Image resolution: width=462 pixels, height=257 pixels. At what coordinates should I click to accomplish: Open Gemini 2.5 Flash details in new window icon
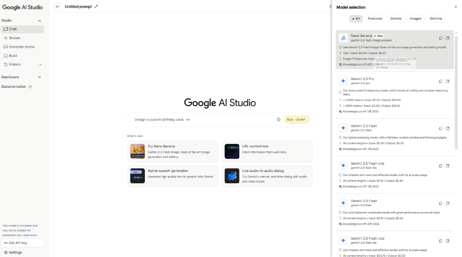click(447, 128)
